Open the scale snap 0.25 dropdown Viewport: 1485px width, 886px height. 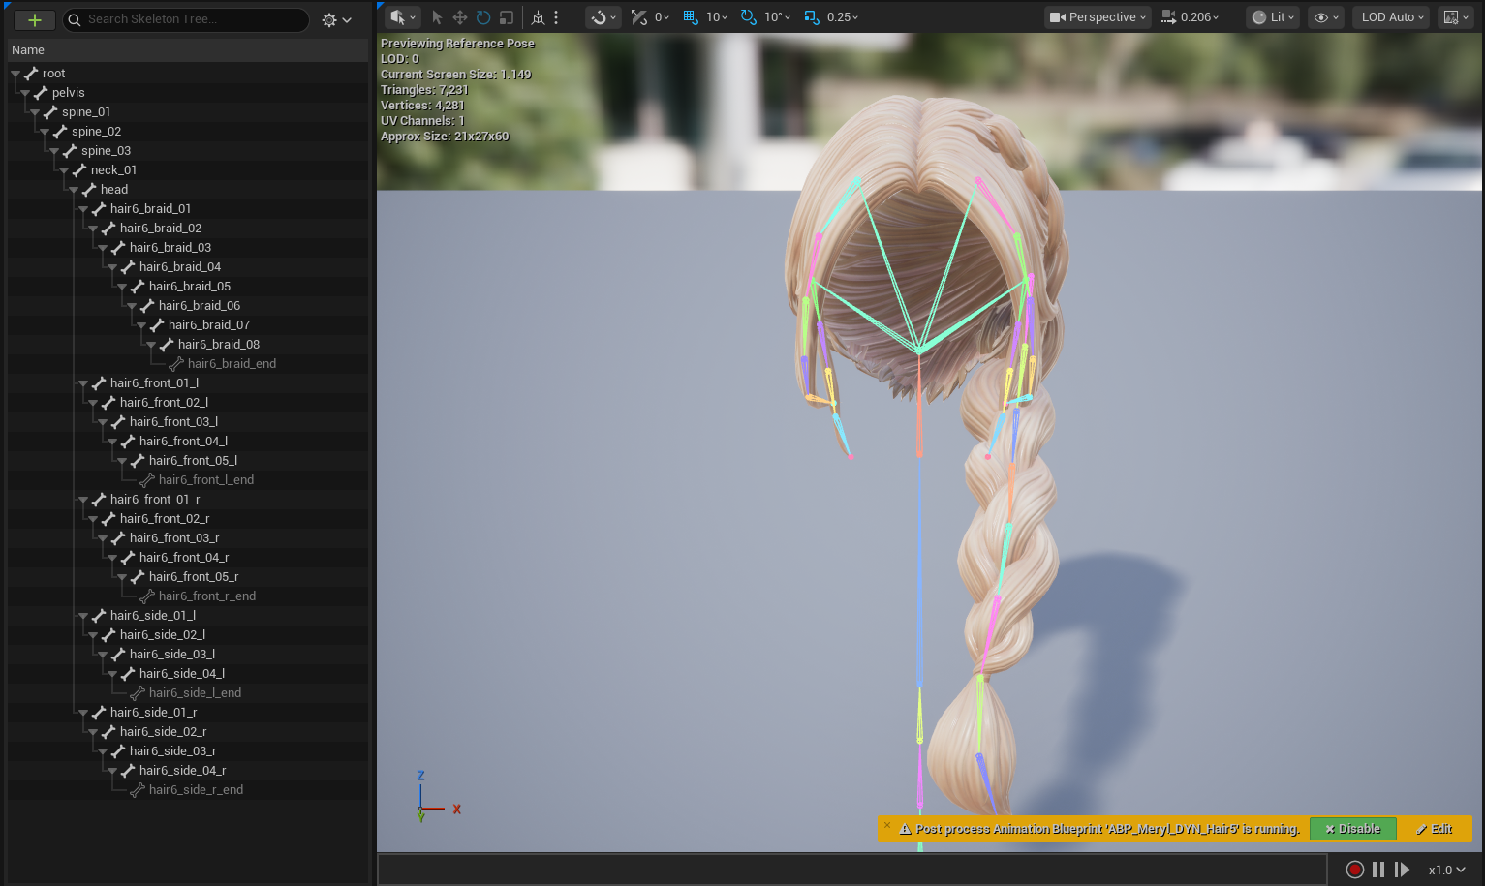pos(843,17)
